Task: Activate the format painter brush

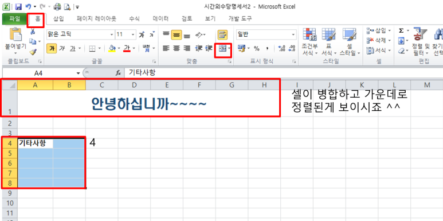Action: [x=33, y=52]
